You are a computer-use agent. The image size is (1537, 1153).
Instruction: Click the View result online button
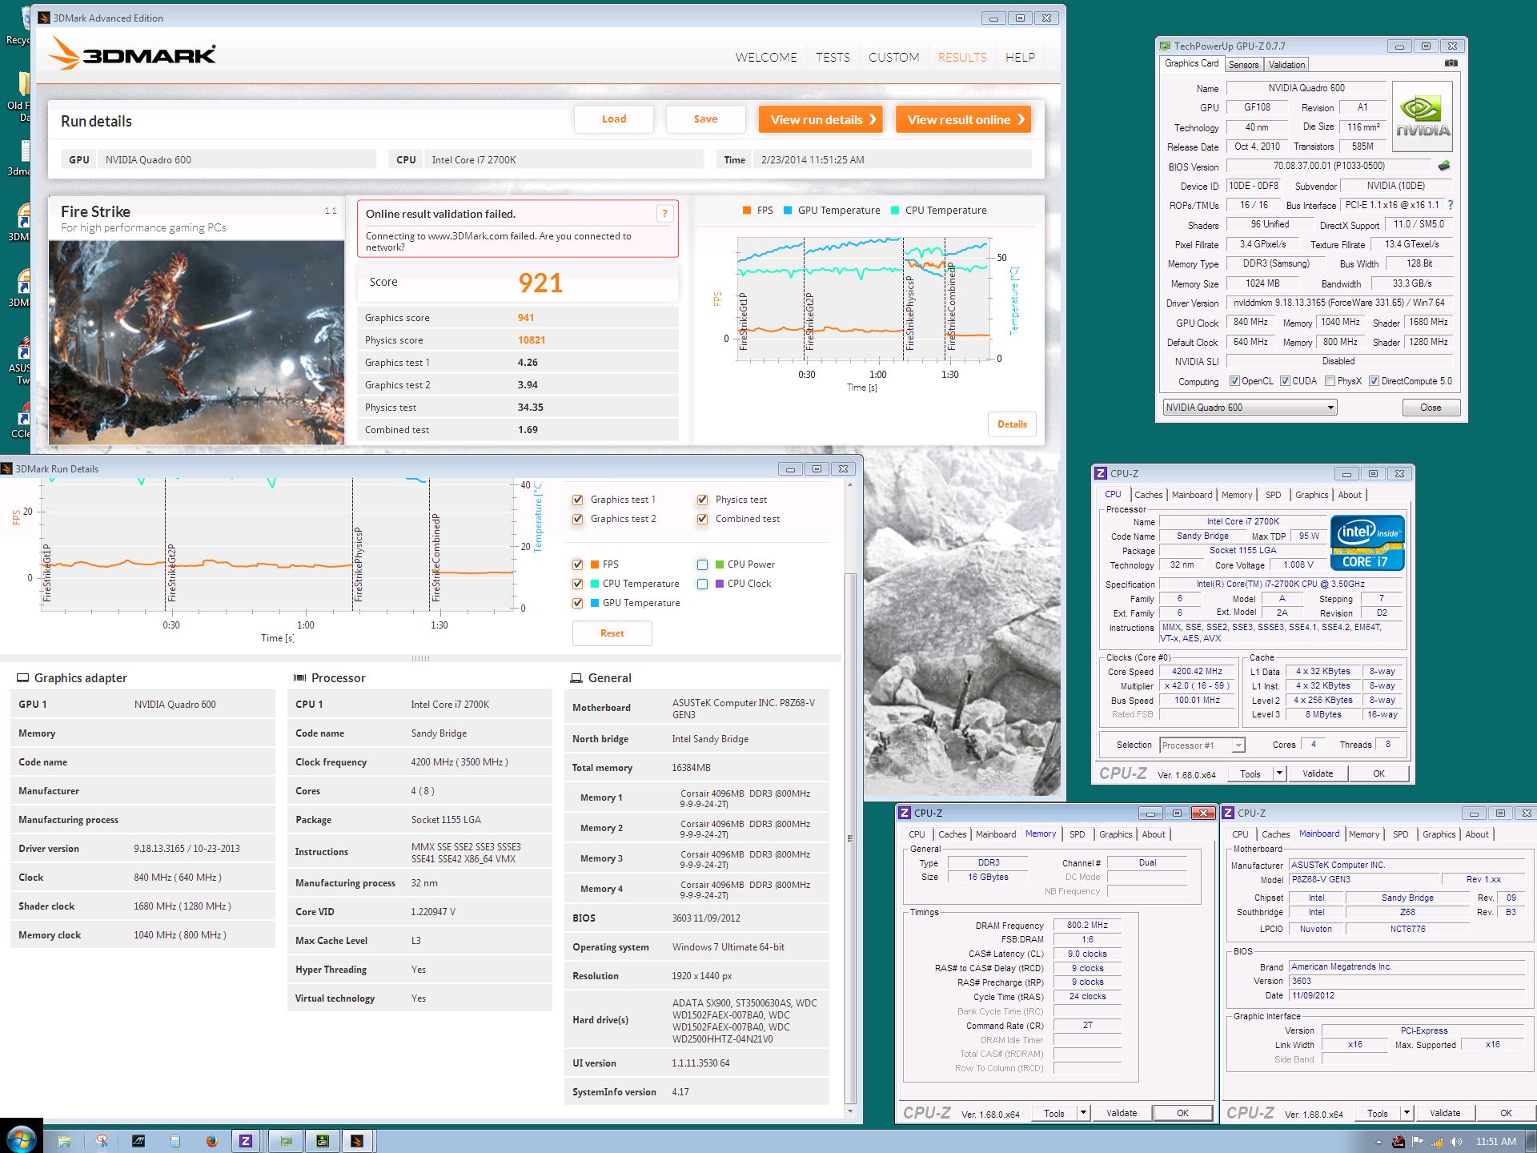point(963,119)
